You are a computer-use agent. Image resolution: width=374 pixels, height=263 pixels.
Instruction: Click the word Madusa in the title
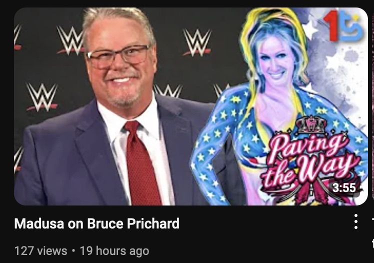(x=39, y=223)
